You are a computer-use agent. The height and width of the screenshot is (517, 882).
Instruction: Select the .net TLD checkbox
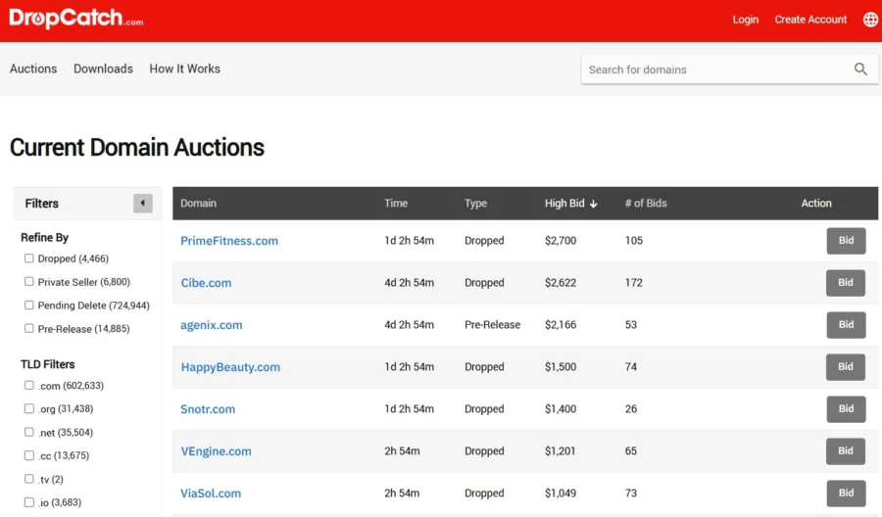[28, 432]
